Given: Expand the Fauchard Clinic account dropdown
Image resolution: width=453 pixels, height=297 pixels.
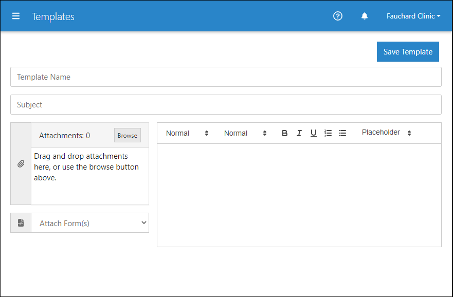Looking at the screenshot, I should point(413,16).
